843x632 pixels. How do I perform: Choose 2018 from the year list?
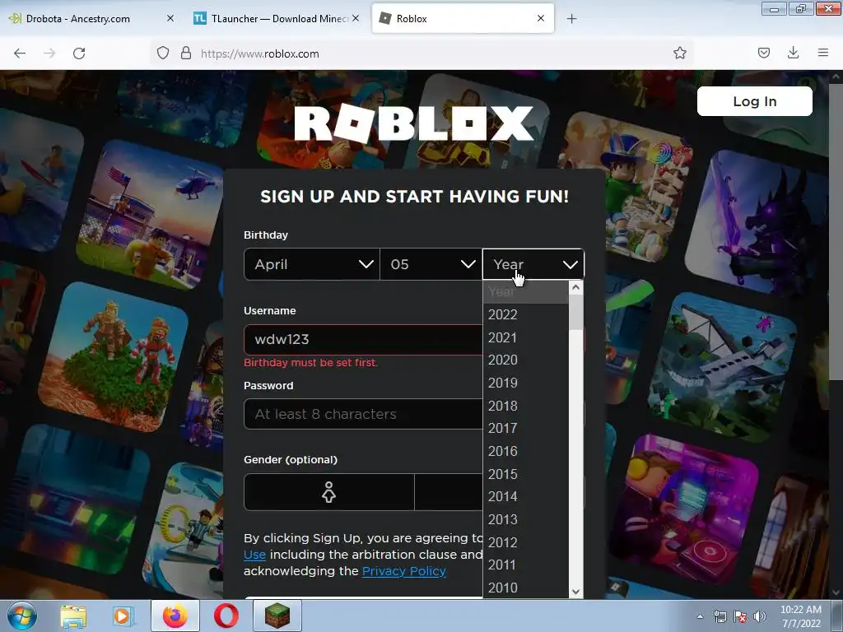point(525,406)
